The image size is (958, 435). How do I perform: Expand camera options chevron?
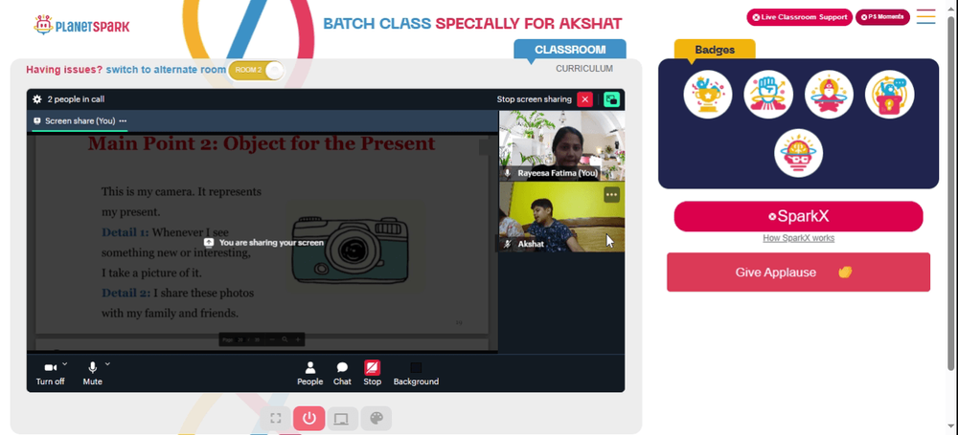click(65, 364)
